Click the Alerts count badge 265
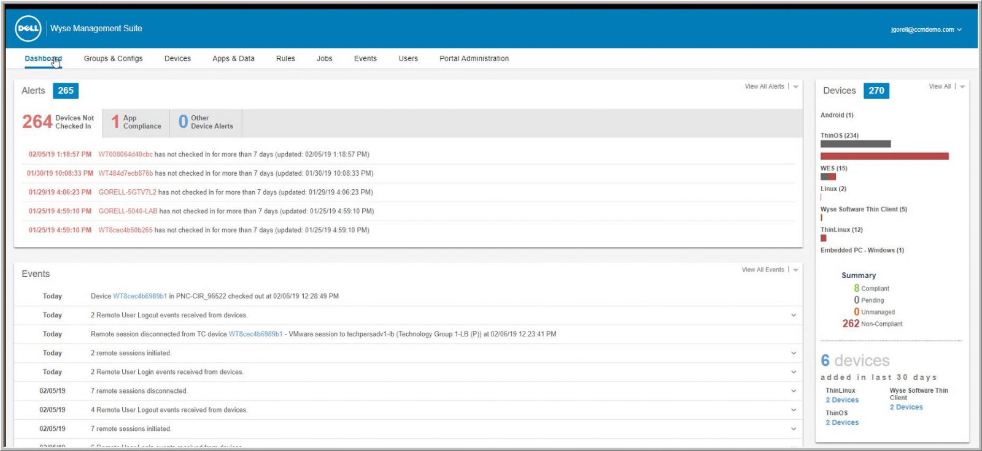This screenshot has height=451, width=982. pyautogui.click(x=66, y=91)
